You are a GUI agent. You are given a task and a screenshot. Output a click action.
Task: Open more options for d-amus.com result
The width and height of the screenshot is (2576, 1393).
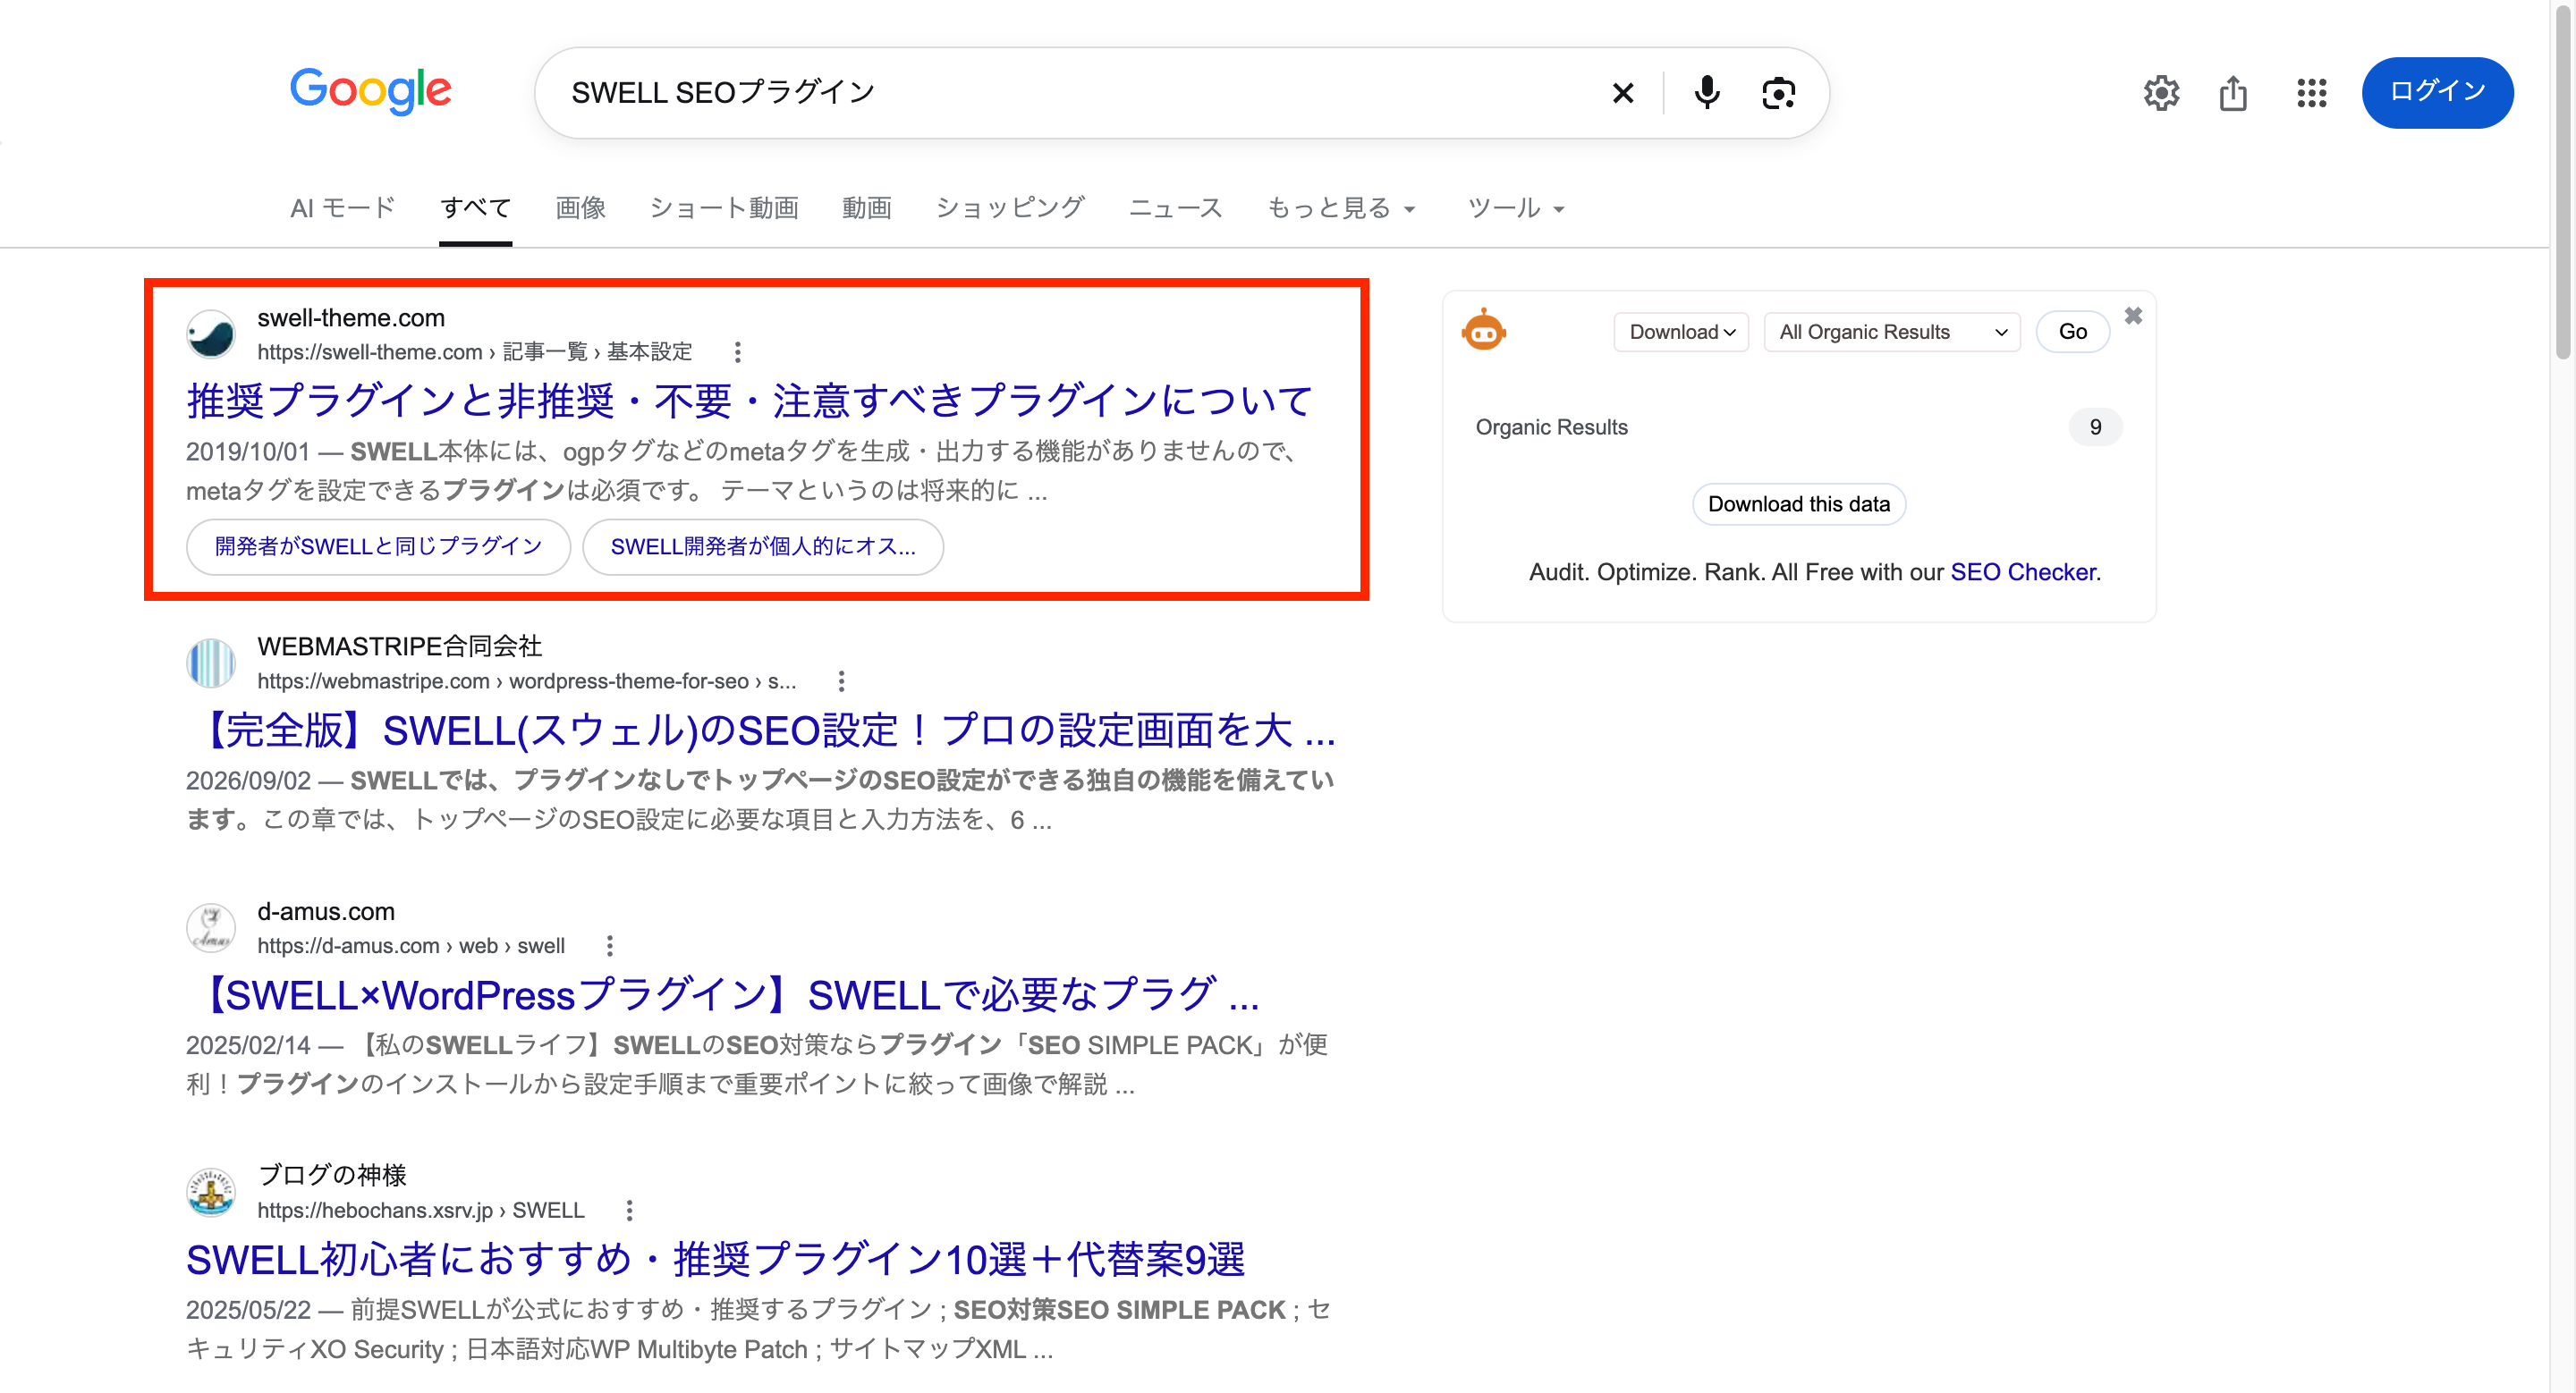[609, 945]
